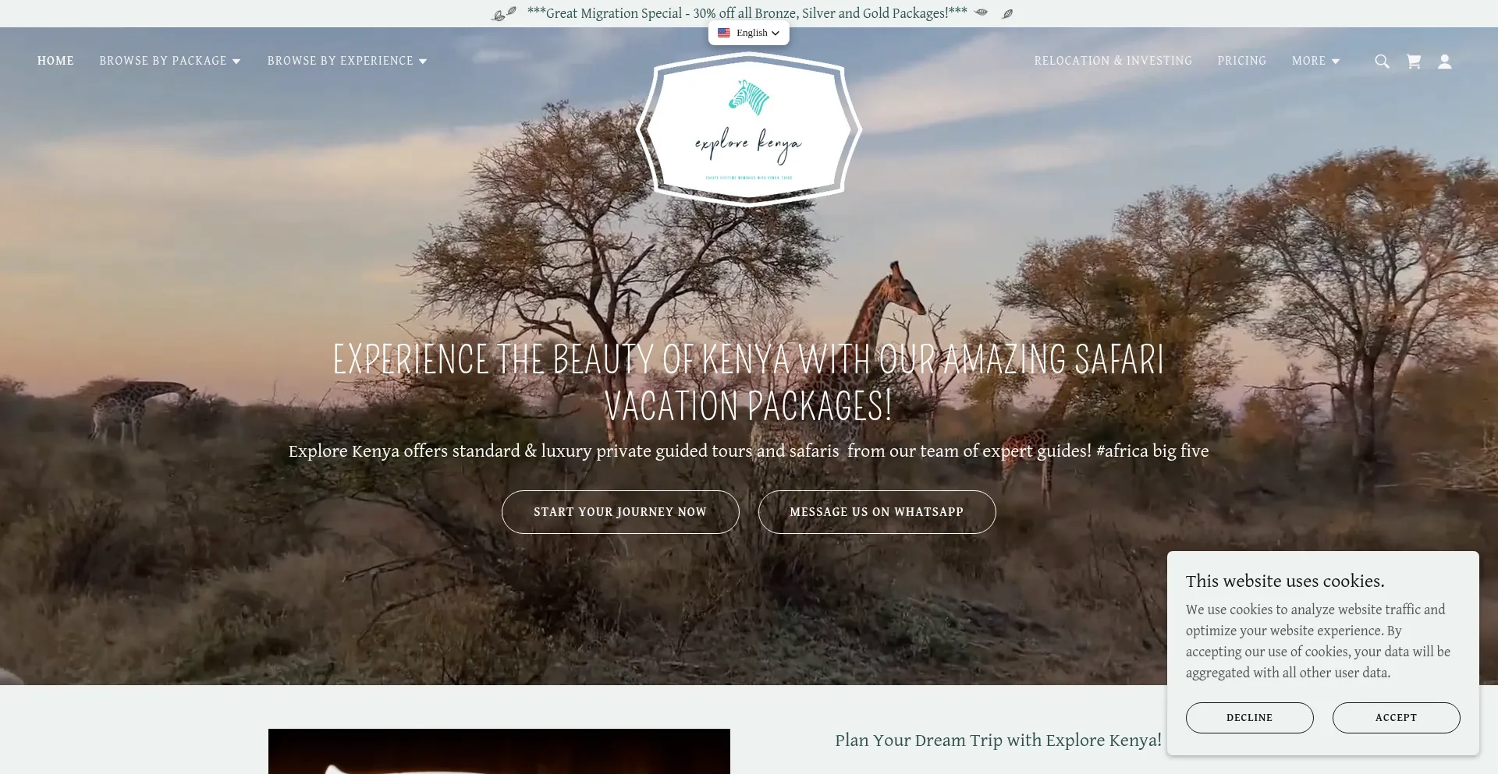
Task: Click the Great Migration Special promo banner
Action: [x=747, y=13]
